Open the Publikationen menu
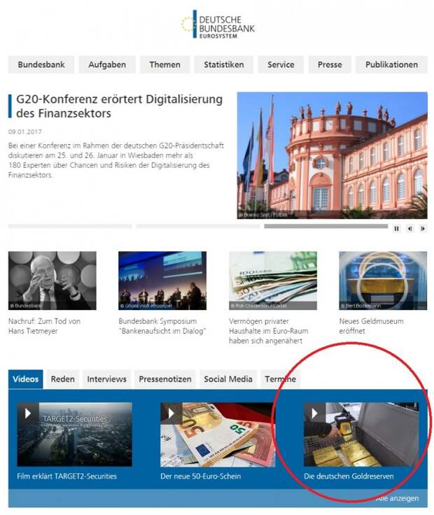The image size is (434, 515). (391, 64)
